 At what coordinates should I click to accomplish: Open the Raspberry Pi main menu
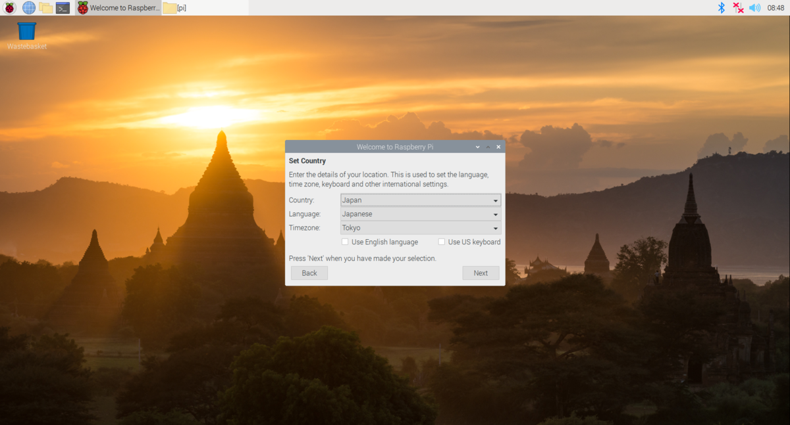tap(10, 8)
